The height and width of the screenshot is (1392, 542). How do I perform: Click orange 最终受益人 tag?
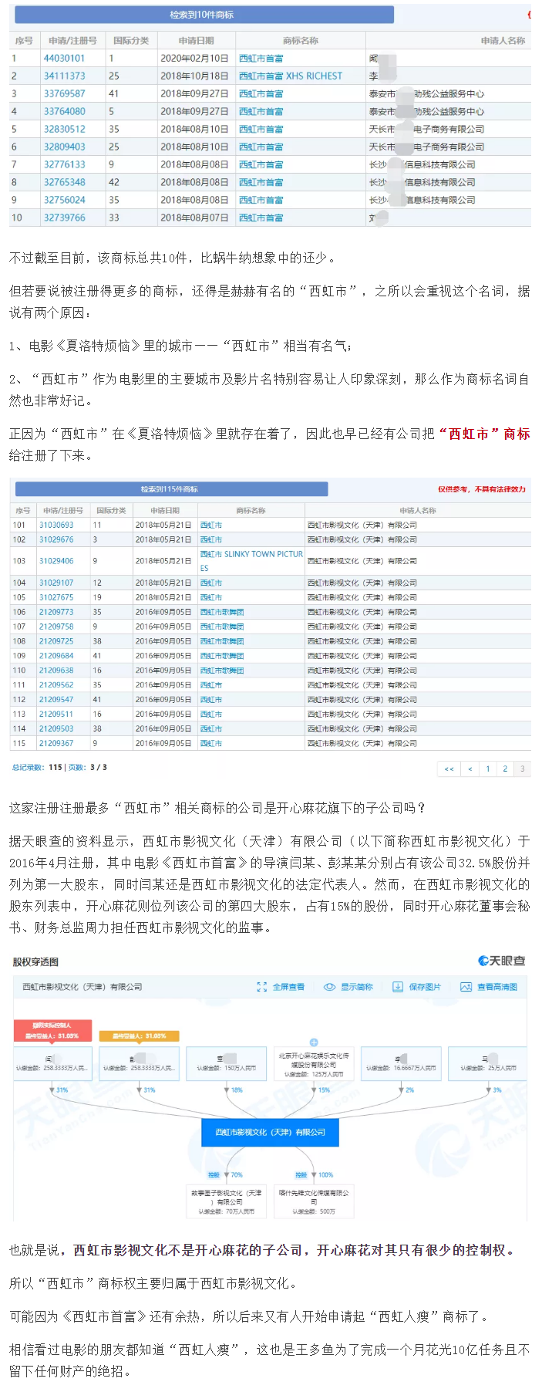coord(140,1036)
